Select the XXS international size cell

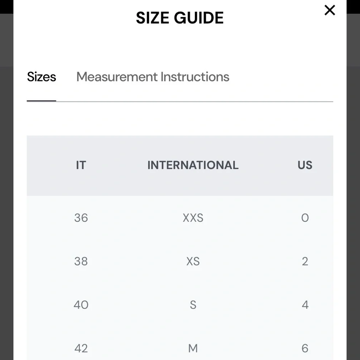193,218
